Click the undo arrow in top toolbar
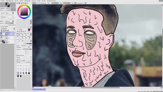Screen dimensions: 163x92 (x=33, y=3)
